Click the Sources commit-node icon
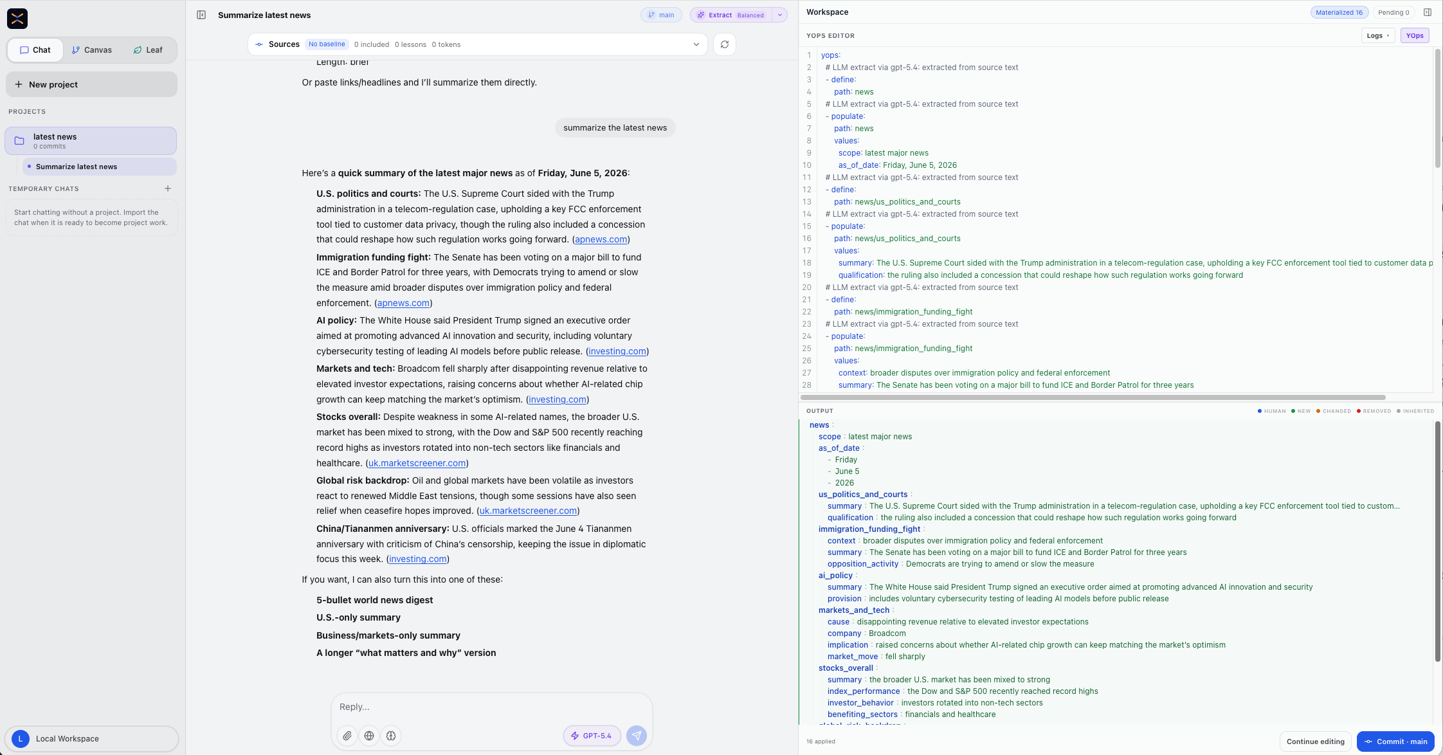1443x755 pixels. click(259, 44)
